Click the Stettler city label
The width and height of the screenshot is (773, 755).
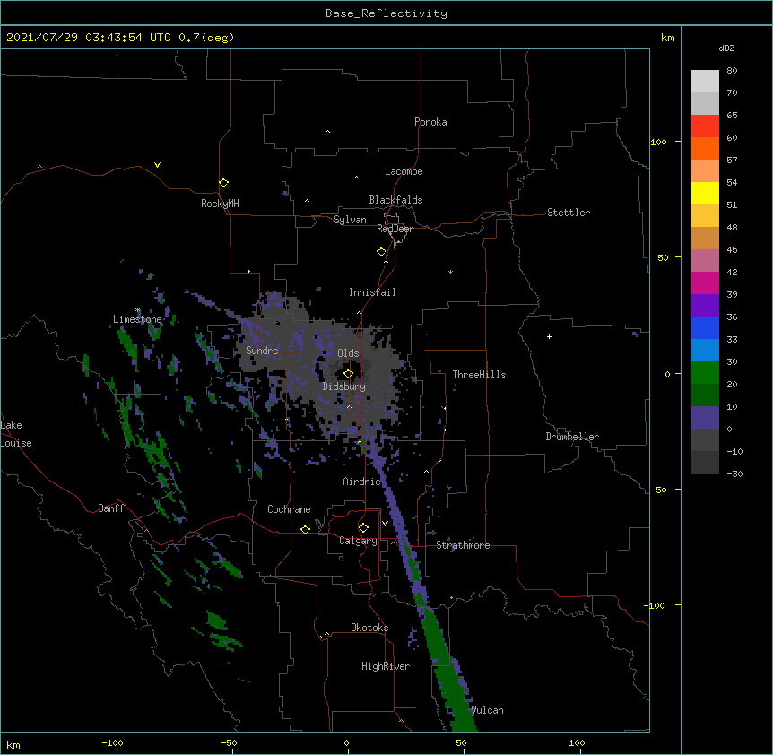[569, 213]
